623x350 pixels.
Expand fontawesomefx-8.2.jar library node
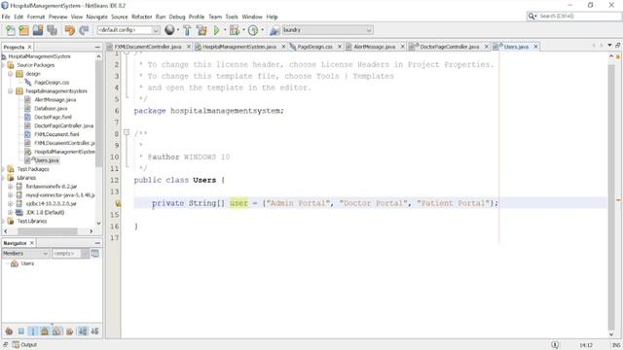coord(11,186)
